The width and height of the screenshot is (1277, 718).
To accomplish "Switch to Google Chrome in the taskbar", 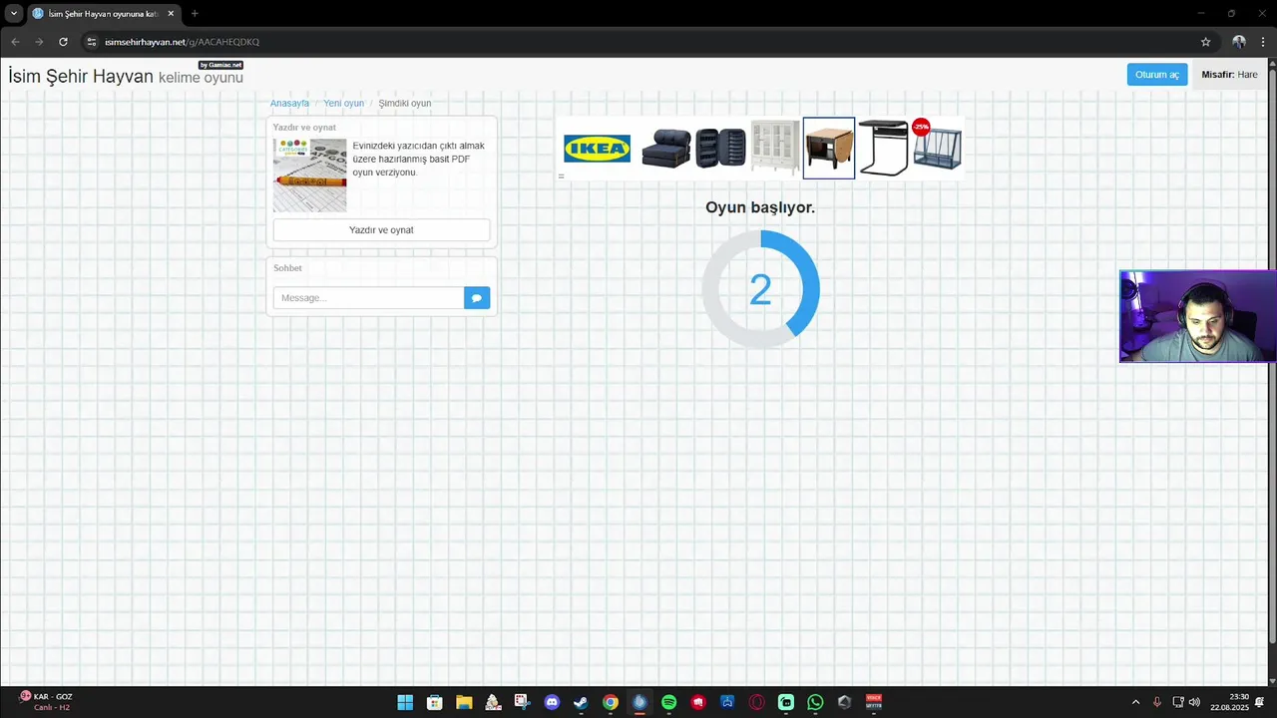I will (x=610, y=702).
